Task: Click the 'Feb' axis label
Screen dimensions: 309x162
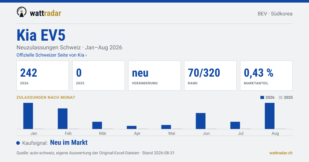Action: click(68, 133)
